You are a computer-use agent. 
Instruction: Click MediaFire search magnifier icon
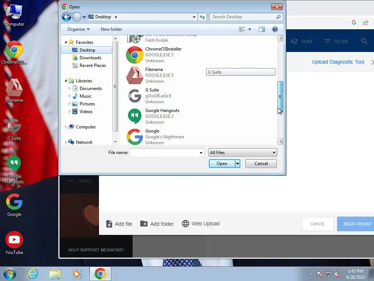(364, 41)
